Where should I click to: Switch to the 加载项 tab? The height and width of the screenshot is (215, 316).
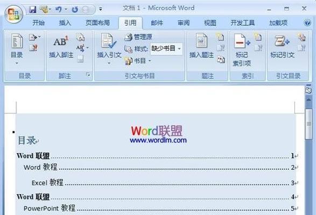pyautogui.click(x=278, y=23)
